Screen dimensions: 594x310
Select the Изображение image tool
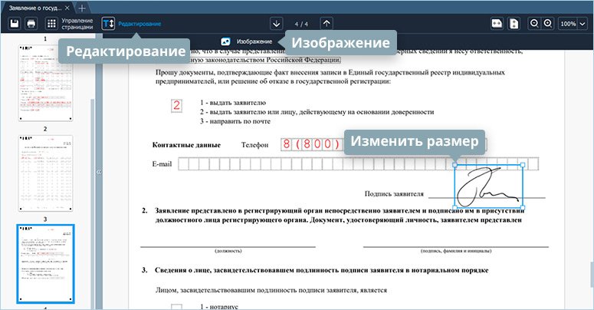click(x=247, y=41)
